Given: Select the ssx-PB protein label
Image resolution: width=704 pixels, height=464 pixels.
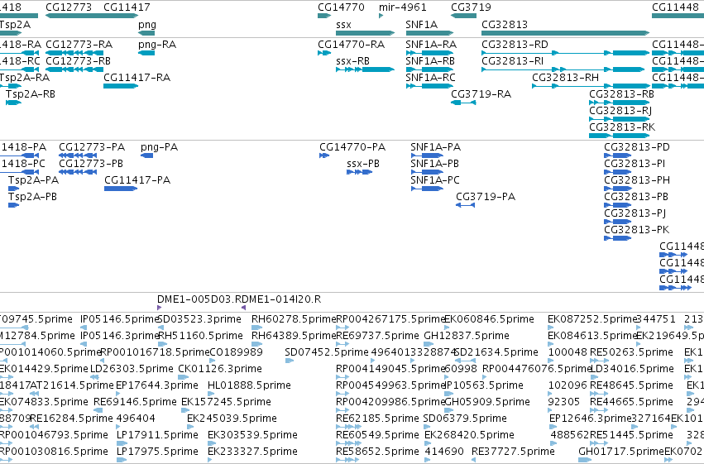Looking at the screenshot, I should tap(363, 164).
